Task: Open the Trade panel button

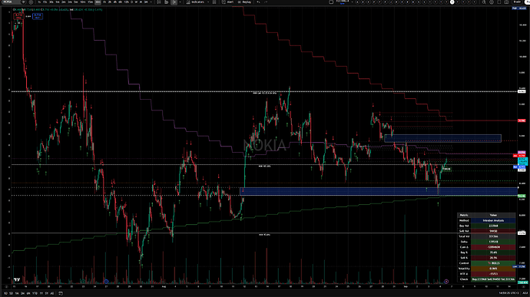Action: (x=517, y=2)
